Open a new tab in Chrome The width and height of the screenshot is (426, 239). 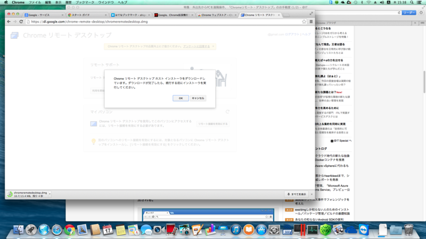(x=286, y=15)
